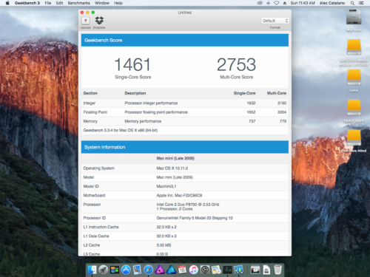Click the 'Operating System' row label
Screen dimensions: 370x277
pyautogui.click(x=98, y=168)
